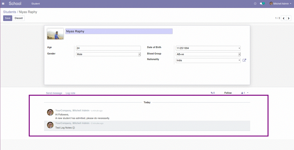Go back to Students breadcrumb
The width and height of the screenshot is (294, 150).
[x=10, y=12]
